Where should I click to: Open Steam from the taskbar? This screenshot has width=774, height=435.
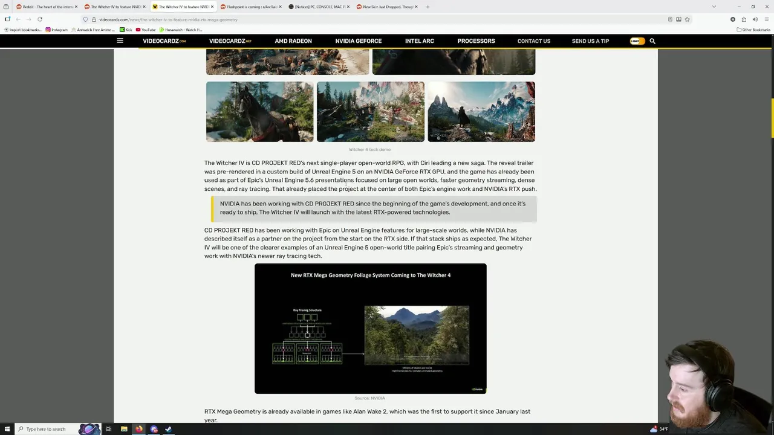[x=169, y=429]
